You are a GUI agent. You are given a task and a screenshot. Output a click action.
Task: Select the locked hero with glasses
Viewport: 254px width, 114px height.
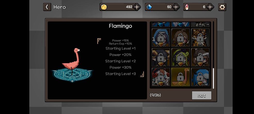coord(200,57)
